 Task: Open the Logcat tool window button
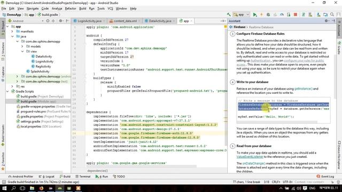46,177
